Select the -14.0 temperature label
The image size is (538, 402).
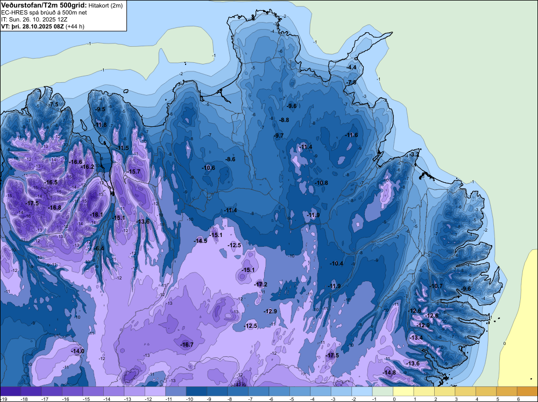pyautogui.click(x=77, y=351)
